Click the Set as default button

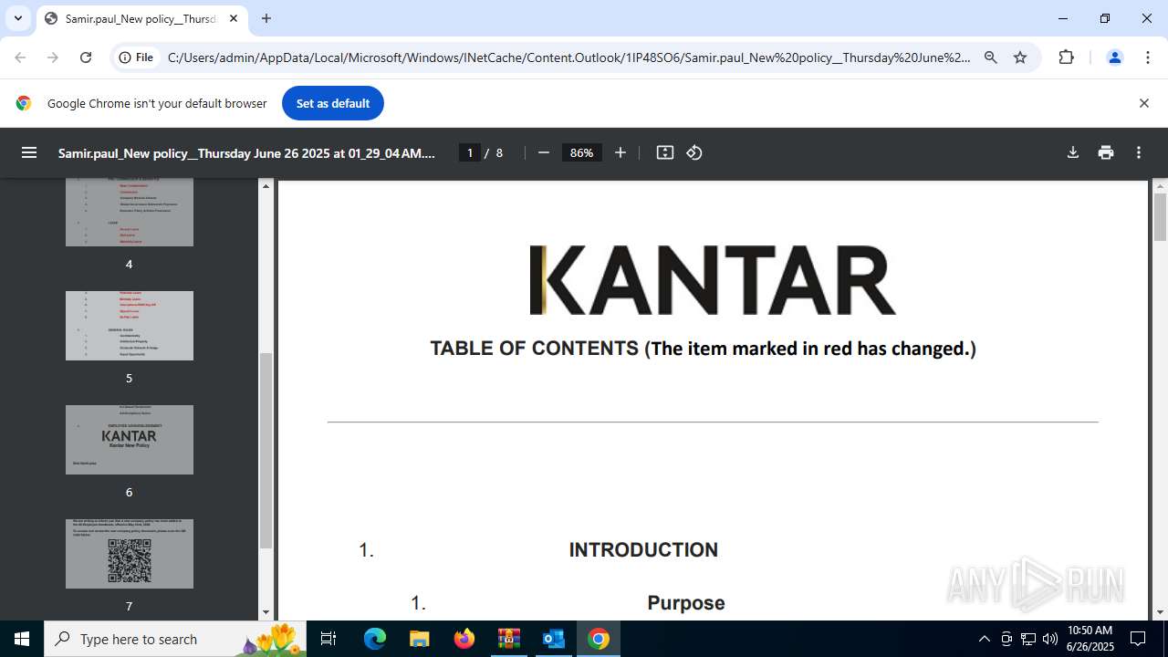(333, 103)
